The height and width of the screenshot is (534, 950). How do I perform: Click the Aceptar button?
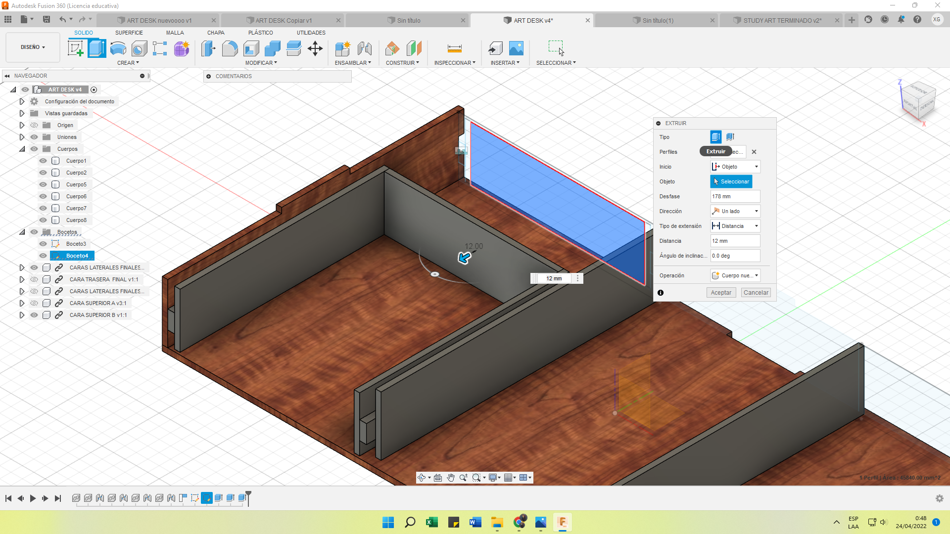tap(720, 293)
